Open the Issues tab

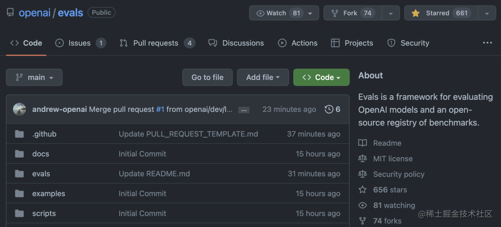coord(81,43)
